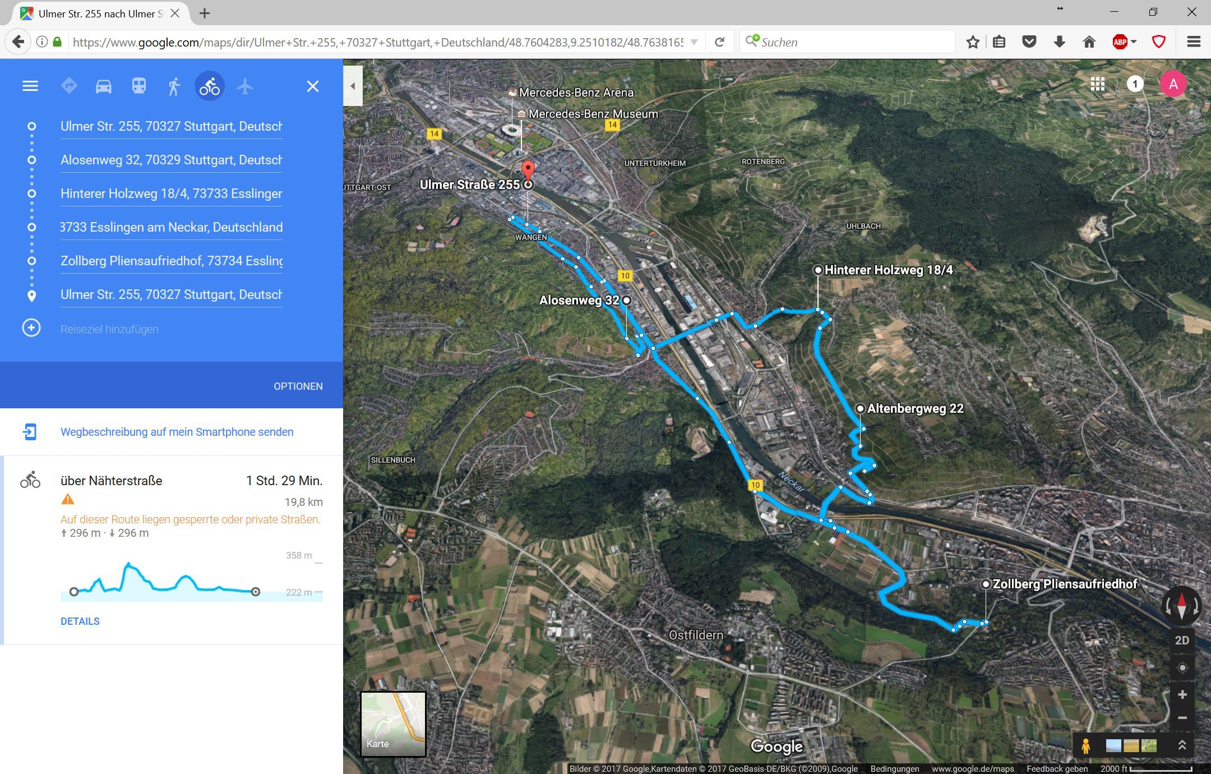Open Google apps grid
The width and height of the screenshot is (1211, 774).
point(1098,84)
